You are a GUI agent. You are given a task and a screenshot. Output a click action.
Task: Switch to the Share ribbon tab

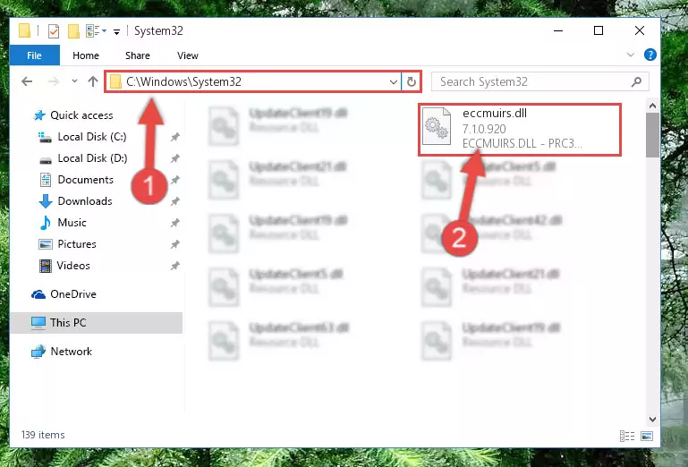(138, 55)
